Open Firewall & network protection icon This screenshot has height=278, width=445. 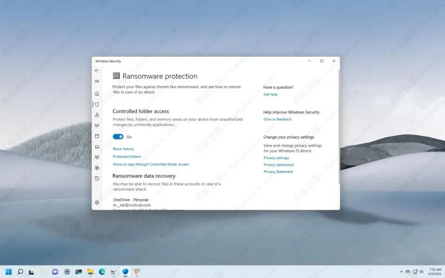[x=97, y=125]
